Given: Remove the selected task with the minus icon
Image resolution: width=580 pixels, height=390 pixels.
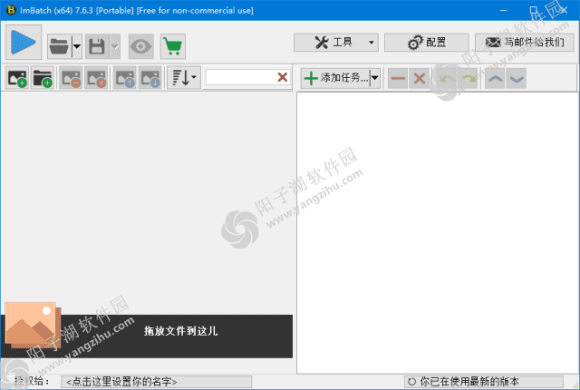Looking at the screenshot, I should tap(398, 78).
